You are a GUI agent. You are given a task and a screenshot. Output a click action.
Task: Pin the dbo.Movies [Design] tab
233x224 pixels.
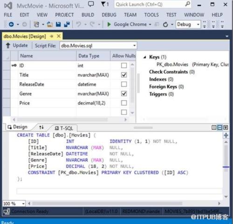point(52,36)
